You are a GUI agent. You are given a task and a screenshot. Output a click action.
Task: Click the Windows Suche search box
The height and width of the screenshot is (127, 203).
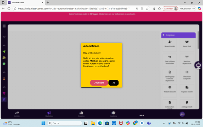click(65, 123)
